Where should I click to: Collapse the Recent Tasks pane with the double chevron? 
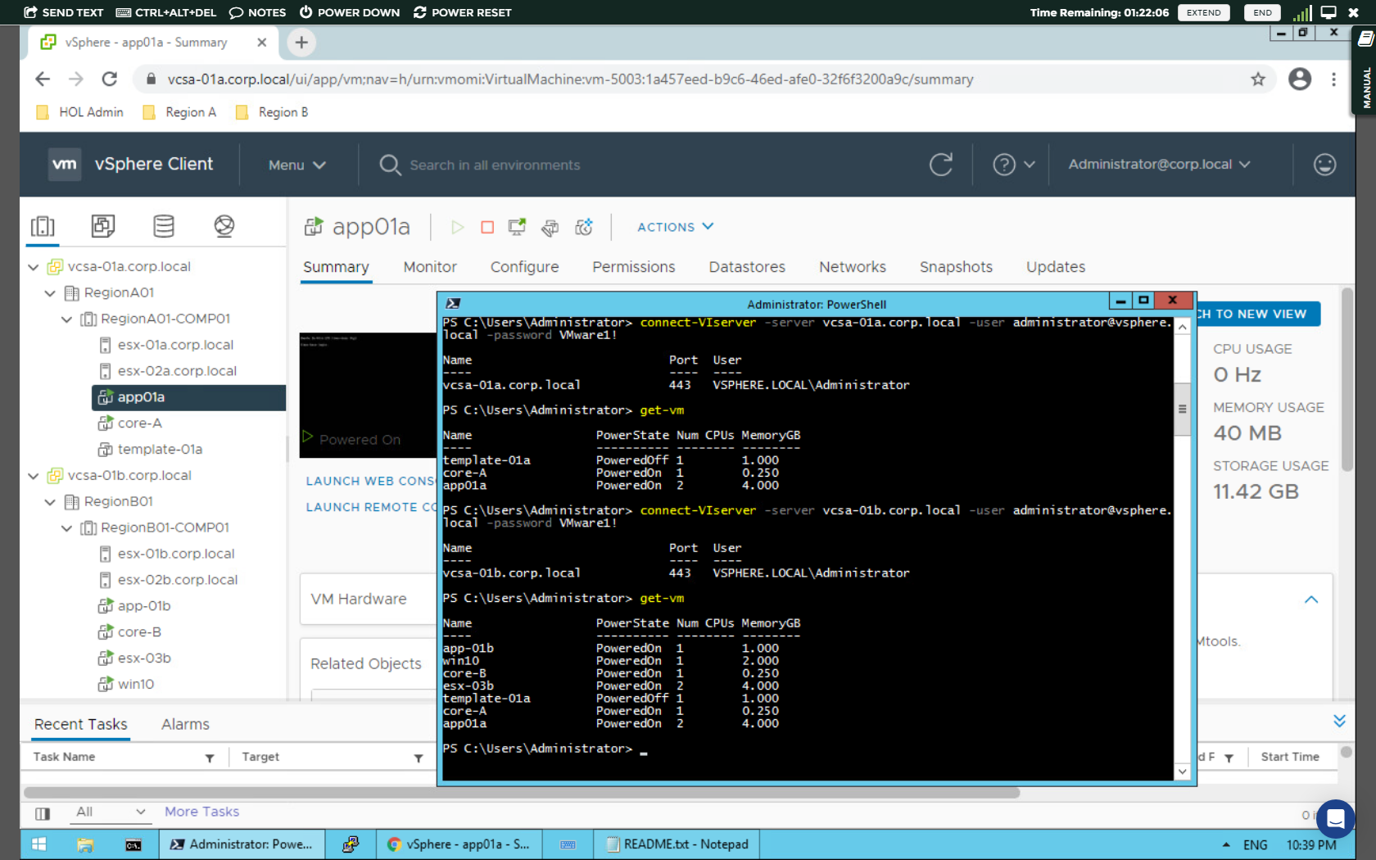coord(1340,720)
